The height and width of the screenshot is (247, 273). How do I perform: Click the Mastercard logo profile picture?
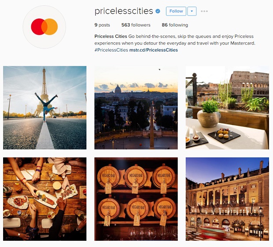pos(44,27)
